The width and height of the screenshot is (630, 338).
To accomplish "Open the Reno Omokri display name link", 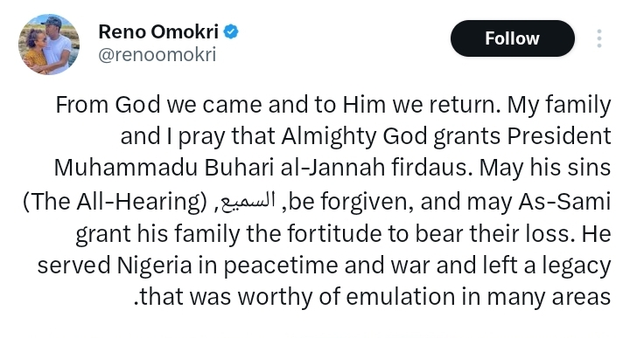I will coord(158,31).
